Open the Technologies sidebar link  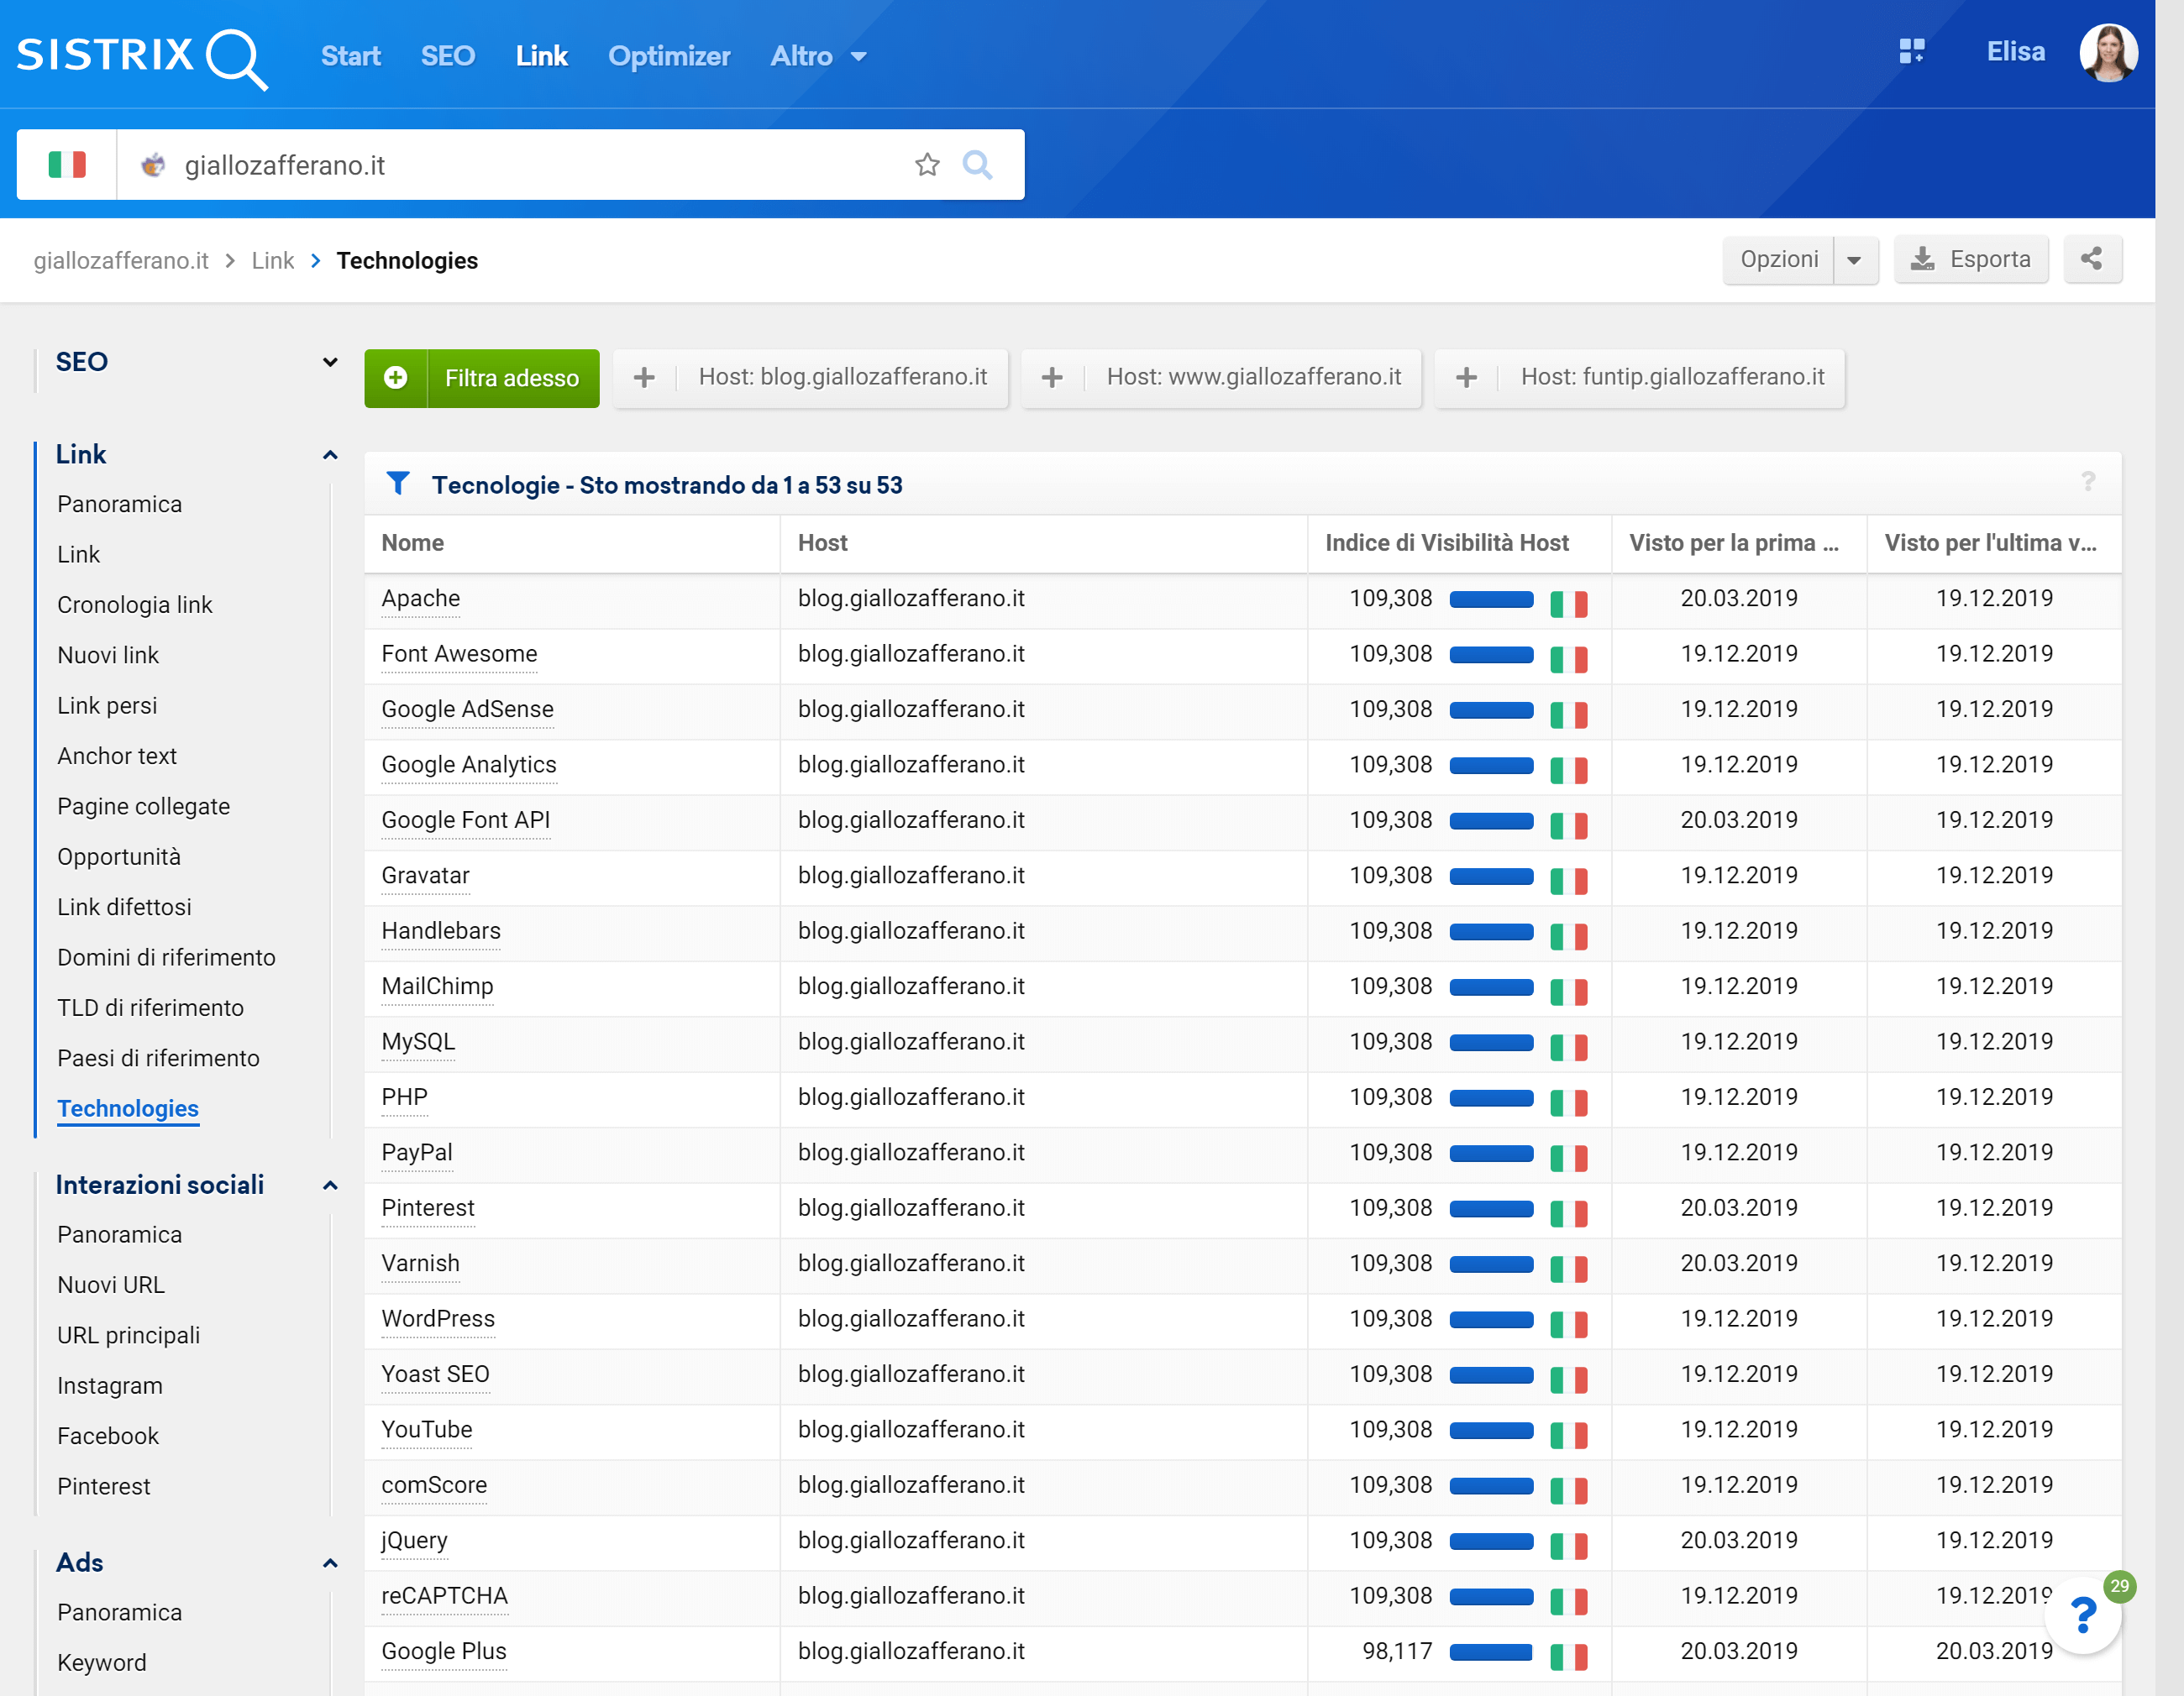pyautogui.click(x=128, y=1108)
